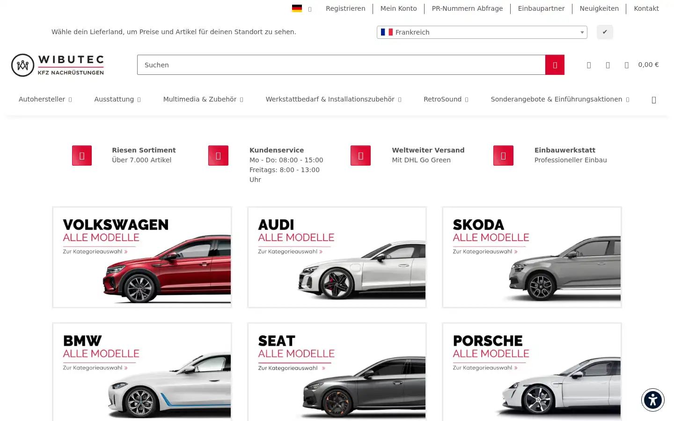This screenshot has width=674, height=421.
Task: Click the Riesen Sortiment heading
Action: [x=144, y=150]
